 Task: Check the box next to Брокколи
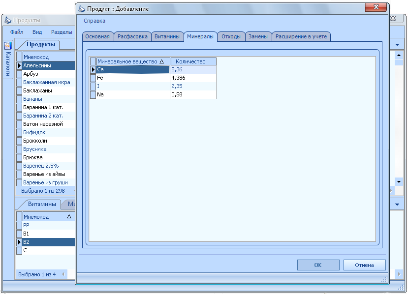19,141
